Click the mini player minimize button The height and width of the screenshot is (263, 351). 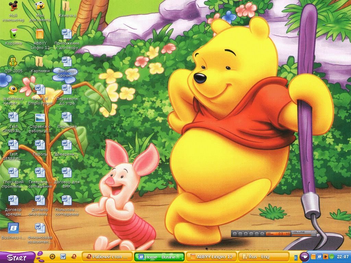(x=313, y=232)
